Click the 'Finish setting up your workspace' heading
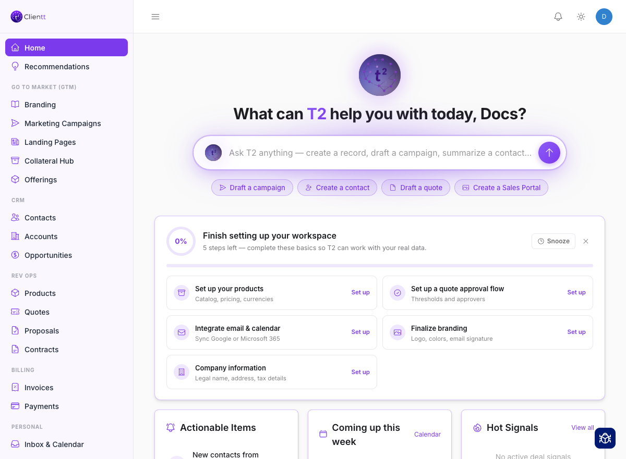Image resolution: width=626 pixels, height=459 pixels. [x=270, y=235]
